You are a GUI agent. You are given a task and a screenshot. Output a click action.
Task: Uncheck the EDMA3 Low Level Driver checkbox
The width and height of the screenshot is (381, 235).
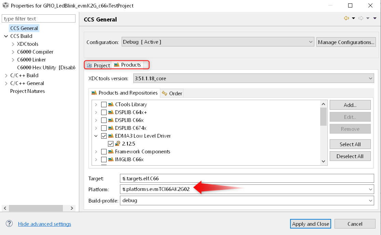pyautogui.click(x=104, y=136)
